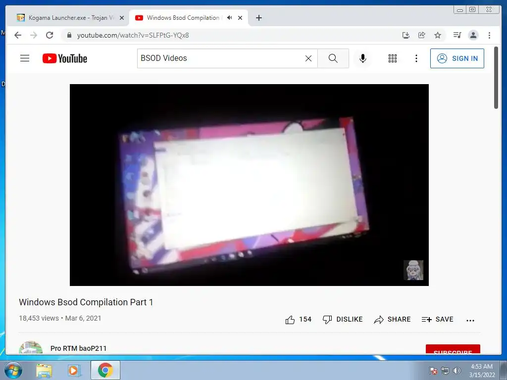
Task: Launch Windows Media Player from taskbar
Action: (x=74, y=371)
